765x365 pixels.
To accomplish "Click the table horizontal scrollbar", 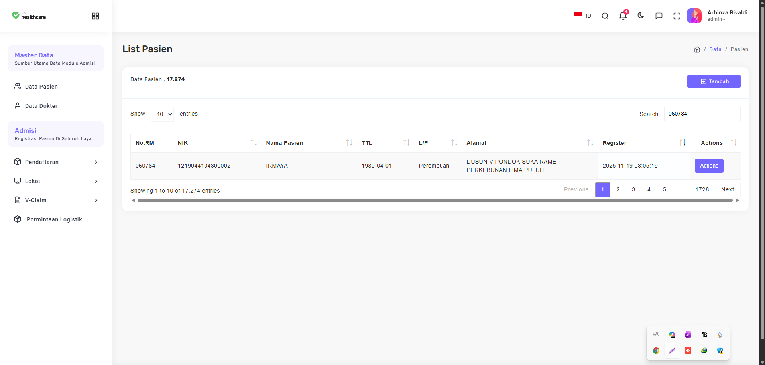I will [435, 201].
